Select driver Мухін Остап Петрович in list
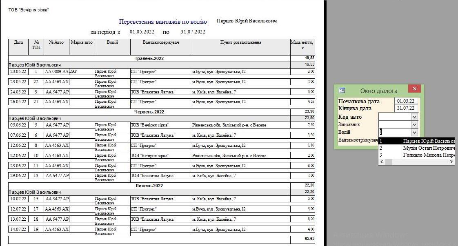Viewport: 458px width, 246px height. tap(416, 148)
